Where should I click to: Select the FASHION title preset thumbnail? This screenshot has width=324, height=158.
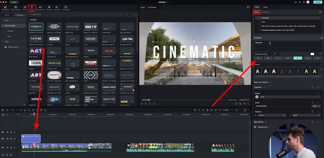pyautogui.click(x=36, y=63)
